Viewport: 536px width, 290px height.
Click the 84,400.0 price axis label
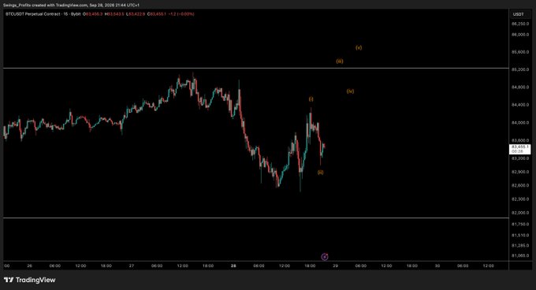tap(520, 105)
